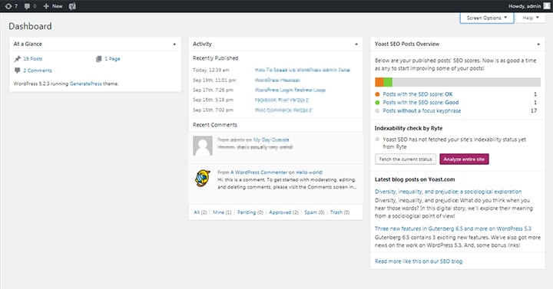Image resolution: width=553 pixels, height=289 pixels.
Task: Open Read more like this on SEO blog
Action: coord(419,261)
